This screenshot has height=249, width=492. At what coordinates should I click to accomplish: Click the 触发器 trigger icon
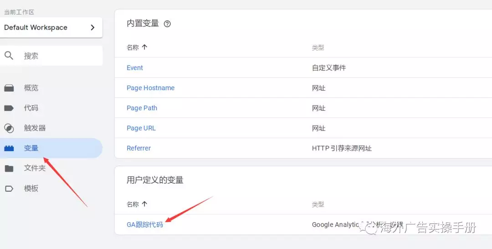(9, 128)
